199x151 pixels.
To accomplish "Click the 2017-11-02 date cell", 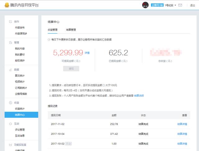I will (x=58, y=124).
